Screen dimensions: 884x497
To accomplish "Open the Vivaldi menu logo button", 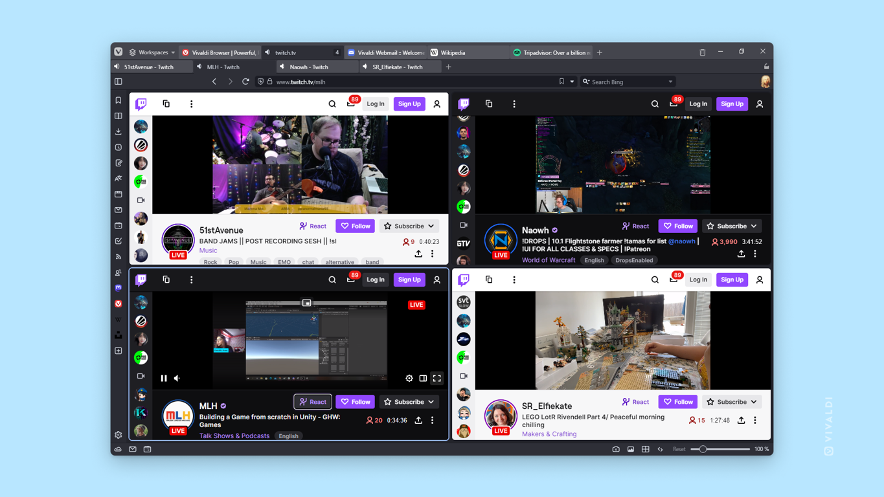I will coord(119,52).
